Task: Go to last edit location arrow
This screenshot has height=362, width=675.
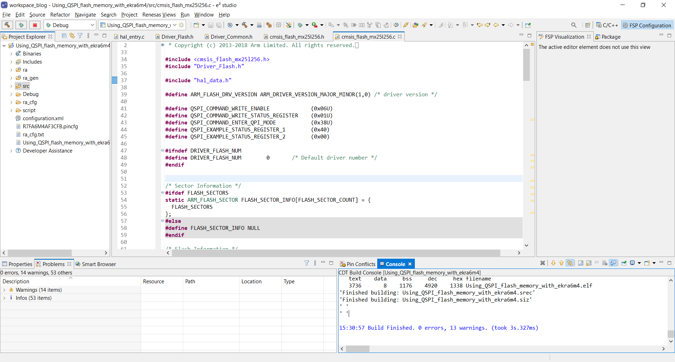Action: 479,25
